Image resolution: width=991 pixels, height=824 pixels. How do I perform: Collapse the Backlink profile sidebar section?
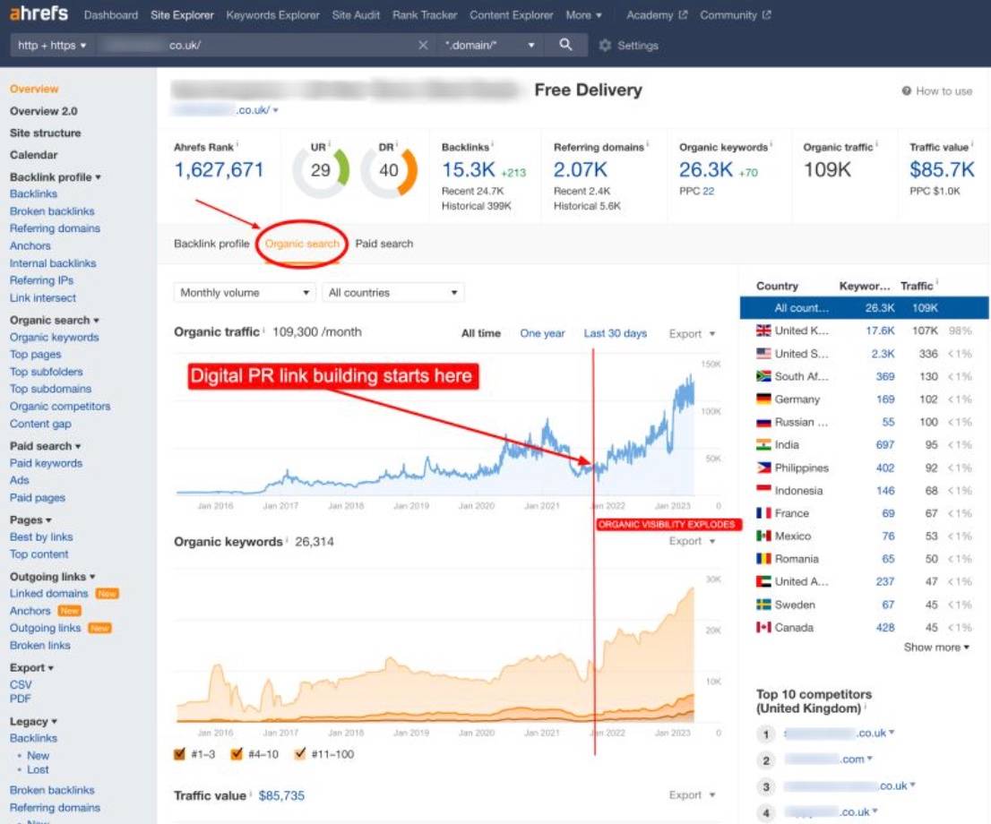pyautogui.click(x=55, y=177)
